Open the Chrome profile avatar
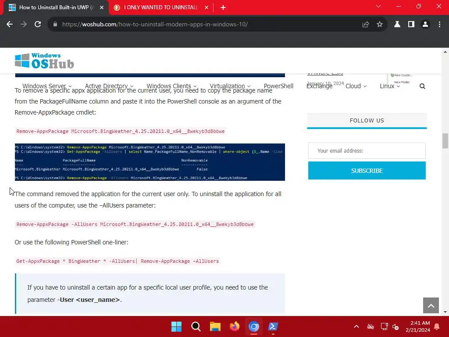This screenshot has height=337, width=449. 425,25
